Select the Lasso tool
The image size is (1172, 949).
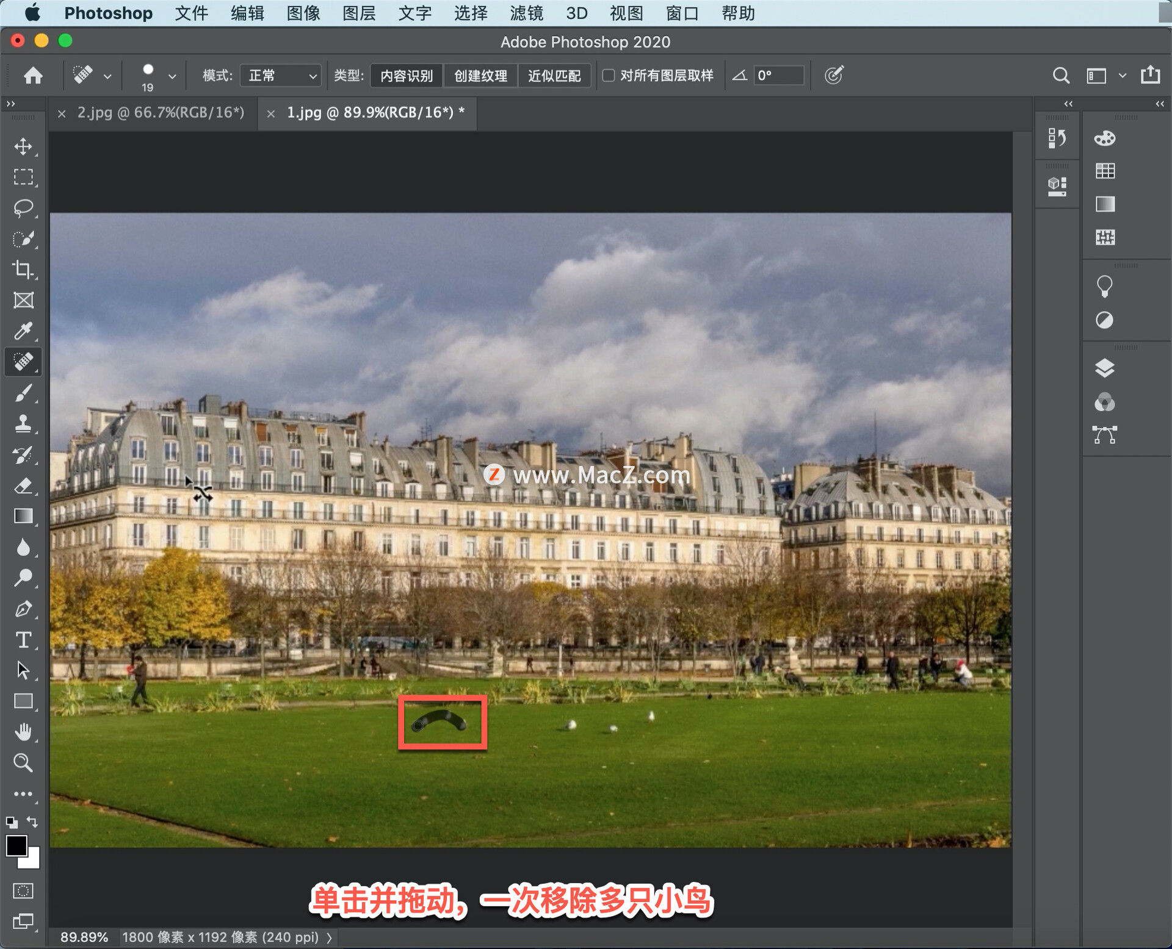[23, 208]
